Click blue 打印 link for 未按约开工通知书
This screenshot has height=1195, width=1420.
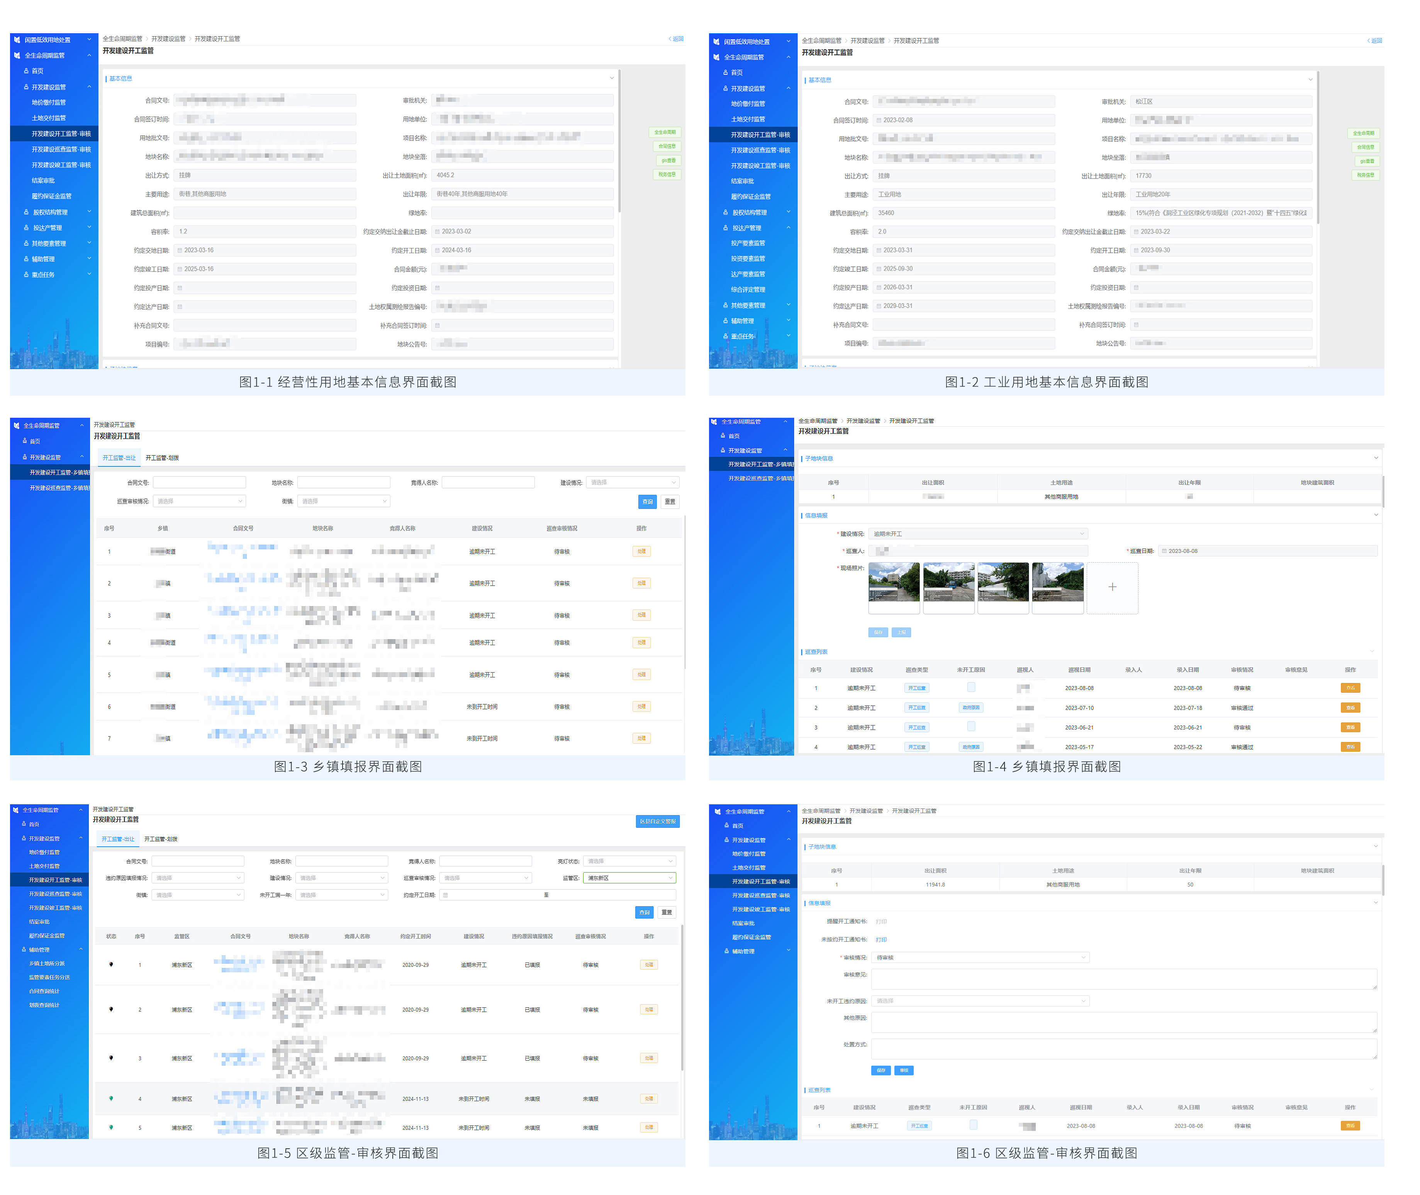[881, 940]
